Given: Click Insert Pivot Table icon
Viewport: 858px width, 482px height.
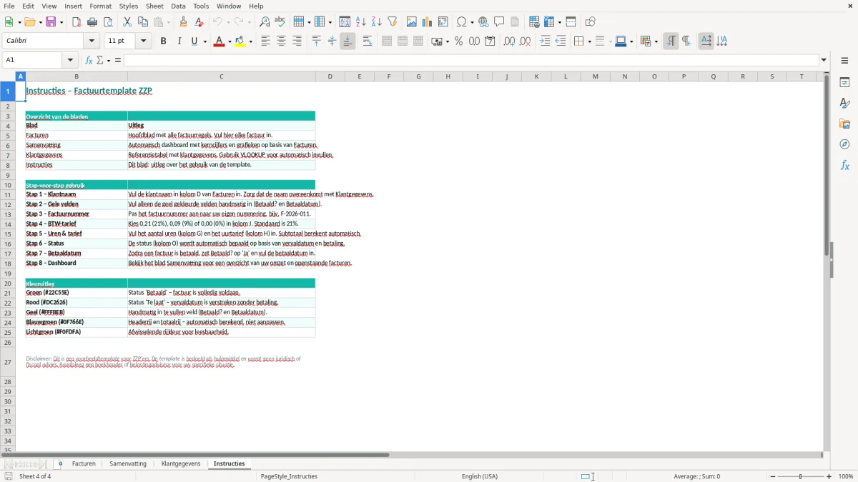Looking at the screenshot, I should [x=443, y=22].
